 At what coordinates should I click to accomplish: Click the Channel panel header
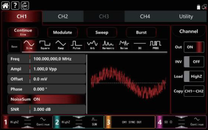pyautogui.click(x=189, y=31)
